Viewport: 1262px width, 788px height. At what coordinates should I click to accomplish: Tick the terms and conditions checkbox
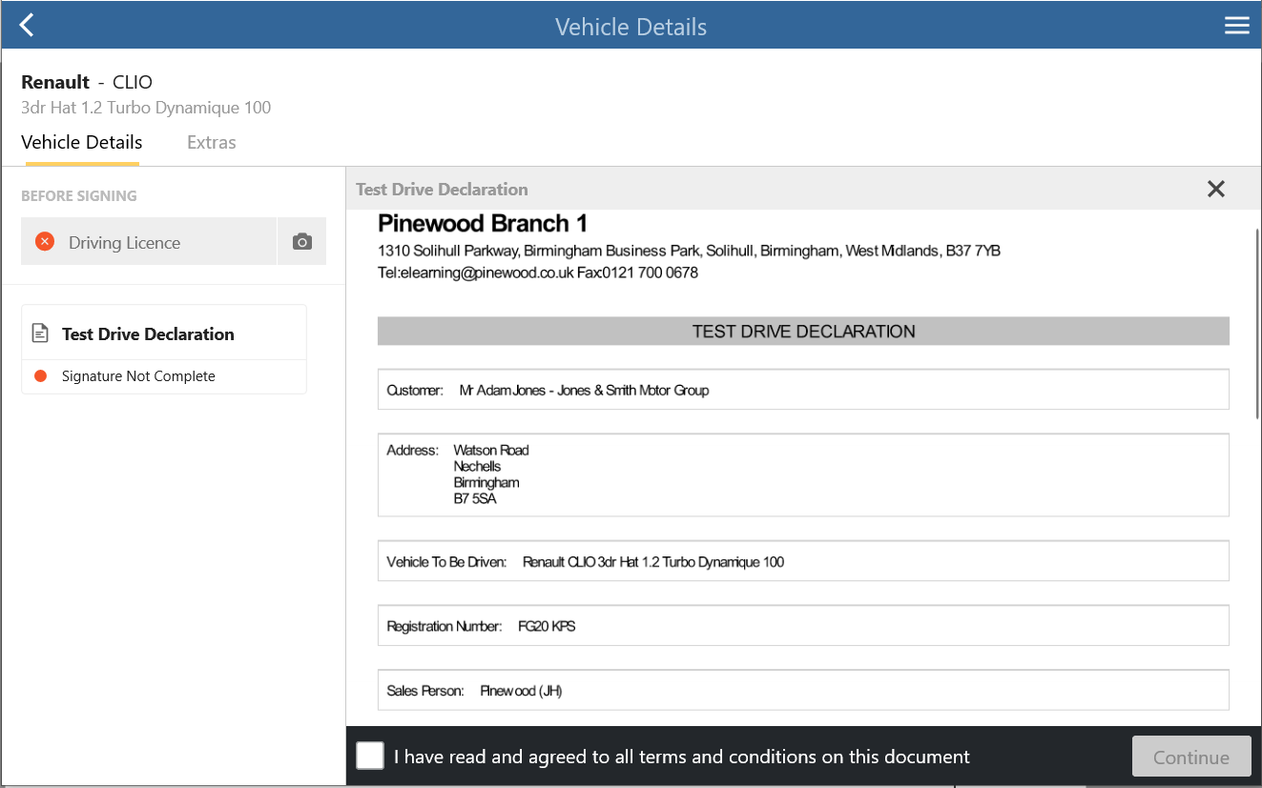point(370,757)
